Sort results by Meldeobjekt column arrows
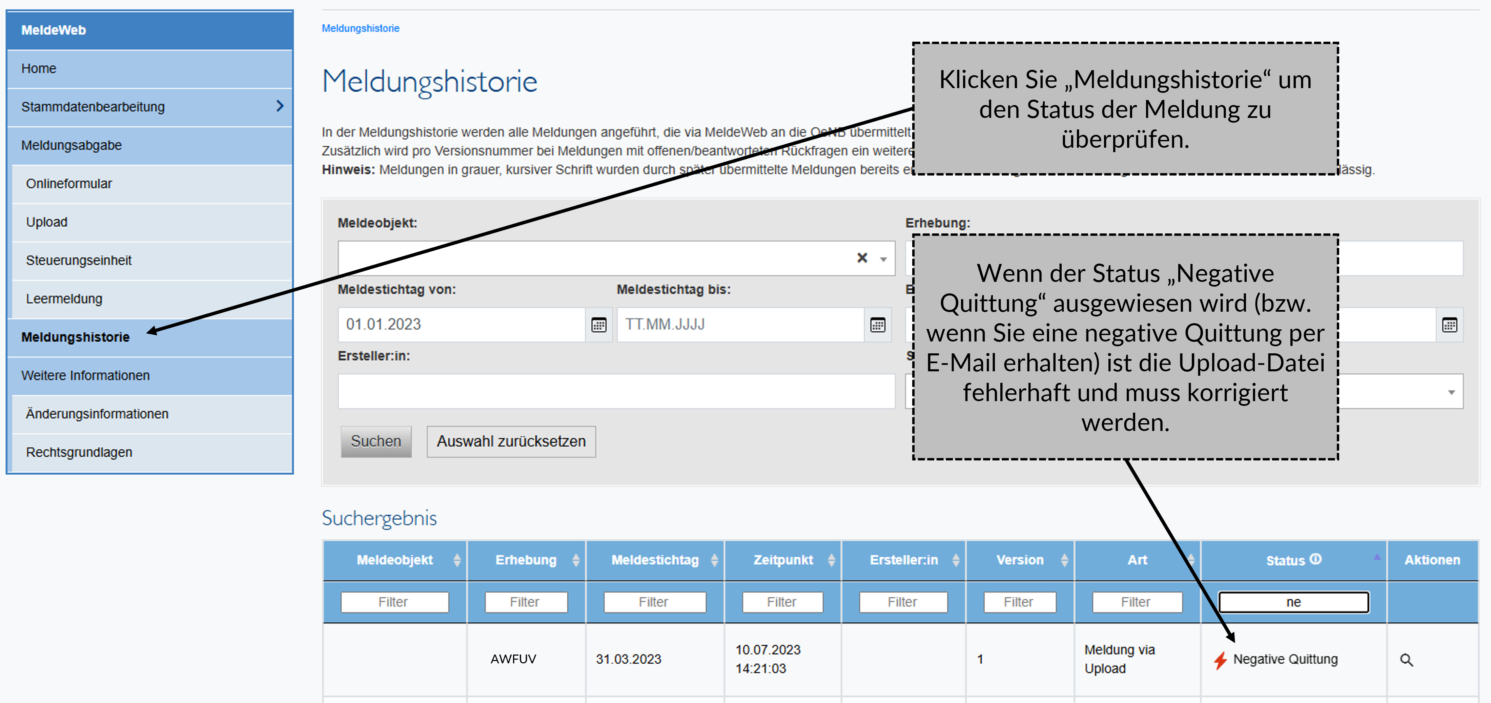This screenshot has width=1491, height=703. pyautogui.click(x=457, y=559)
